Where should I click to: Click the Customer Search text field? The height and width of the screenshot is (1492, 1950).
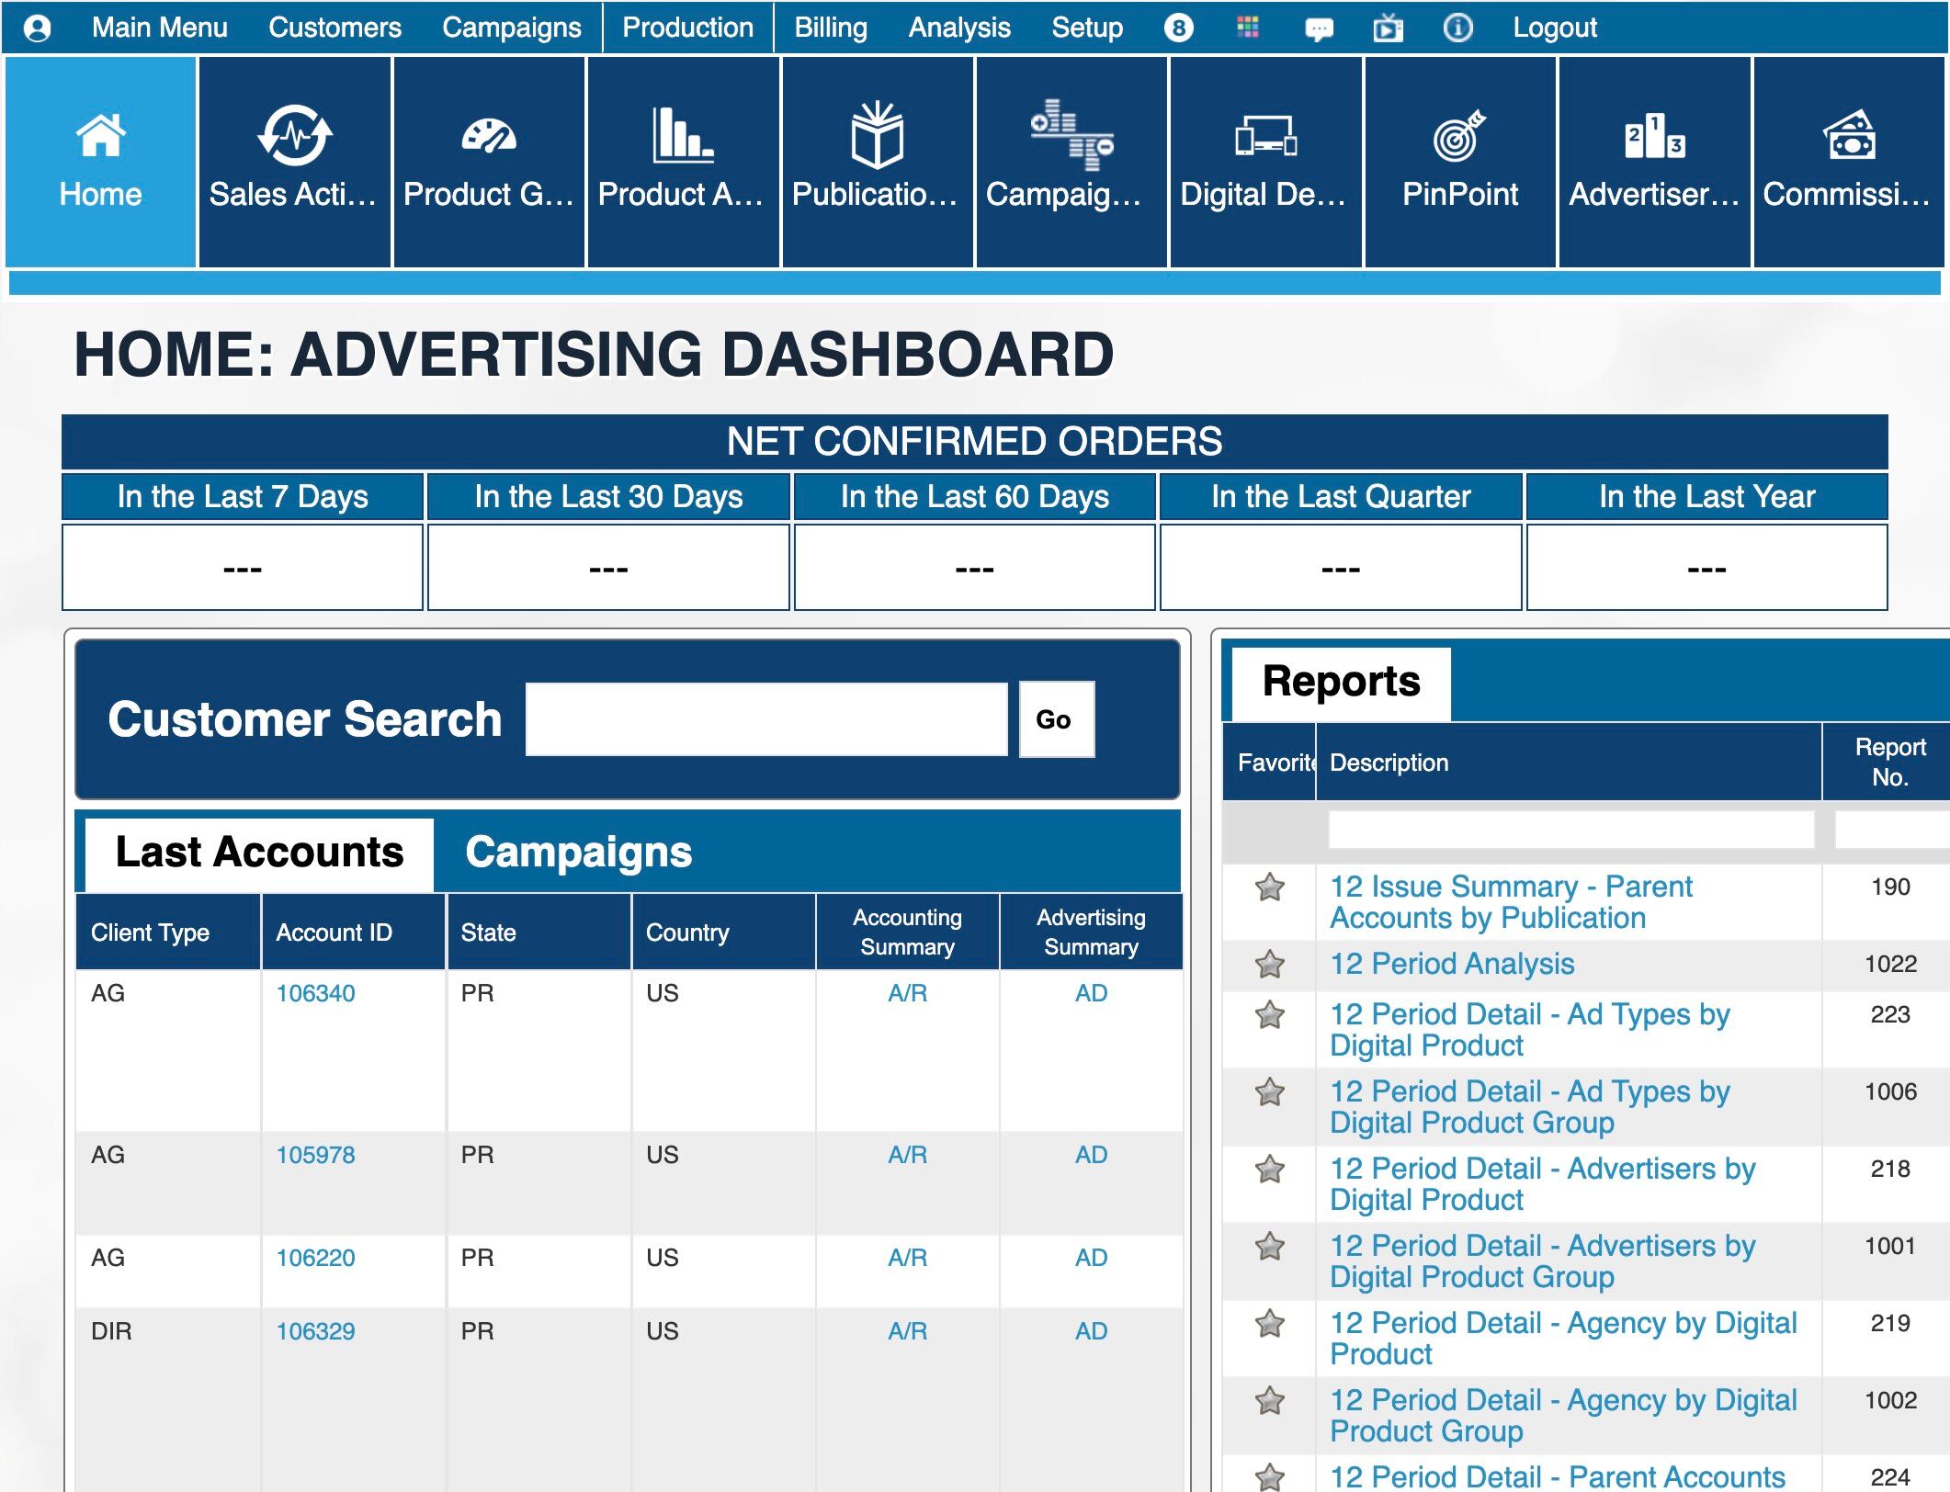pyautogui.click(x=765, y=719)
